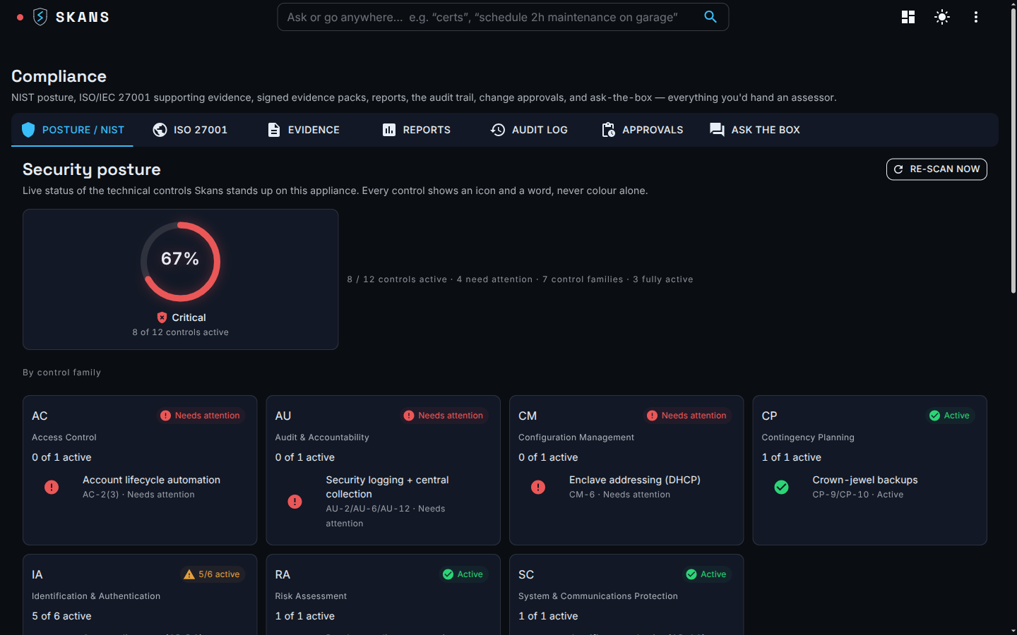This screenshot has height=635, width=1017.
Task: Click the 67% posture score ring
Action: point(180,262)
